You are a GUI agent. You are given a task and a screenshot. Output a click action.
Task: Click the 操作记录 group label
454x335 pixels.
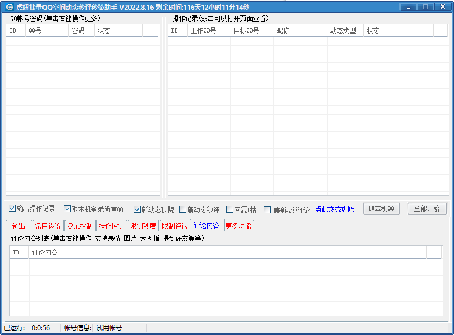pyautogui.click(x=220, y=18)
